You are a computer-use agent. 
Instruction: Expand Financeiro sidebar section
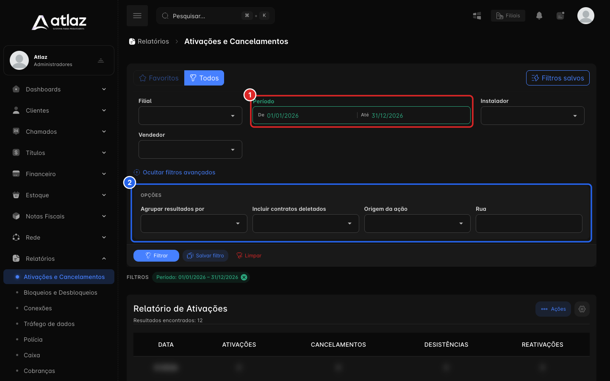[59, 174]
